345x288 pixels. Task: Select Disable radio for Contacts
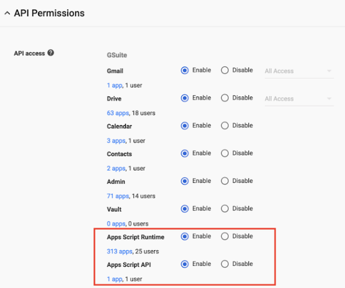(x=225, y=153)
